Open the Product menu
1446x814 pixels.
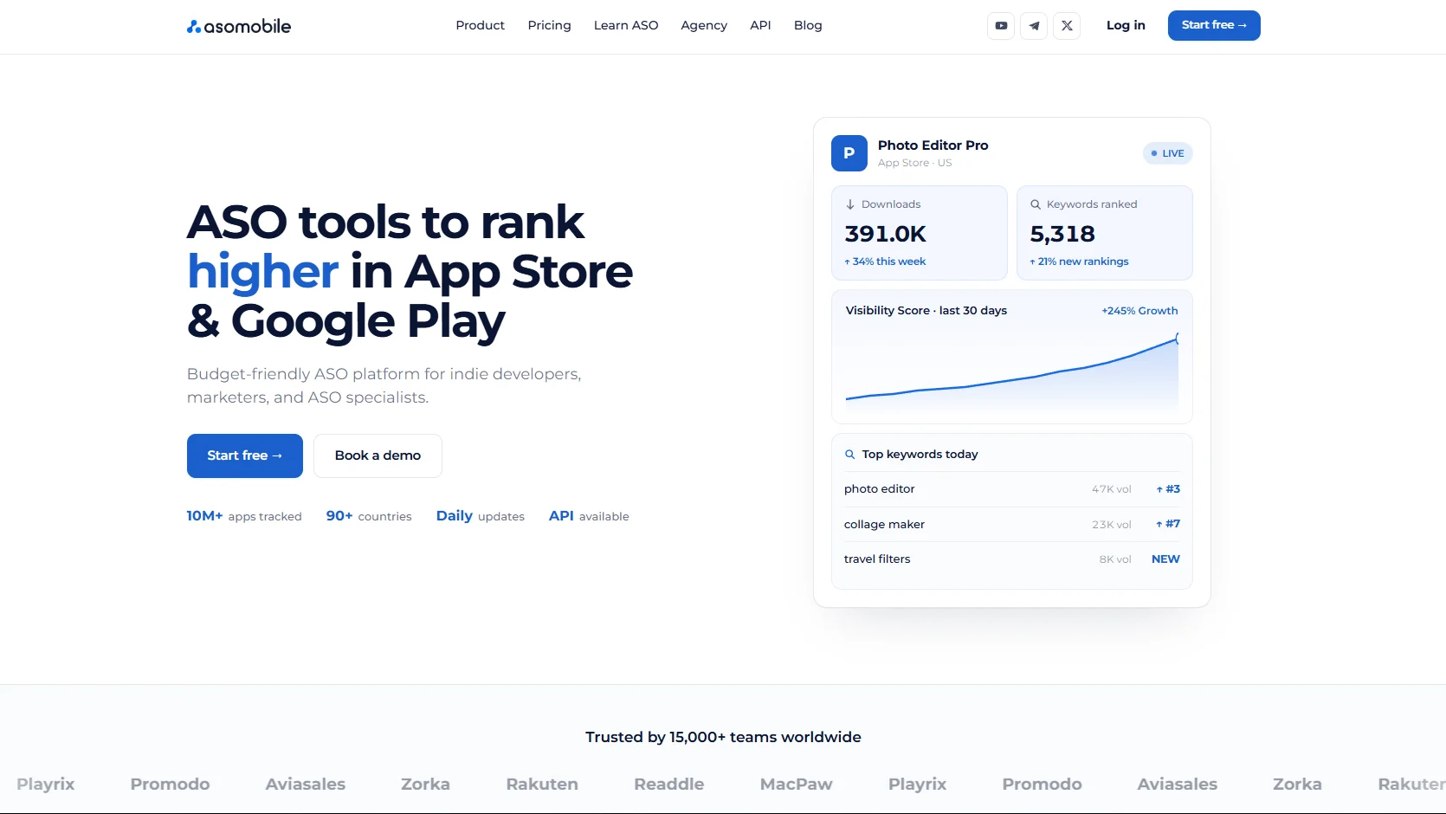(481, 26)
